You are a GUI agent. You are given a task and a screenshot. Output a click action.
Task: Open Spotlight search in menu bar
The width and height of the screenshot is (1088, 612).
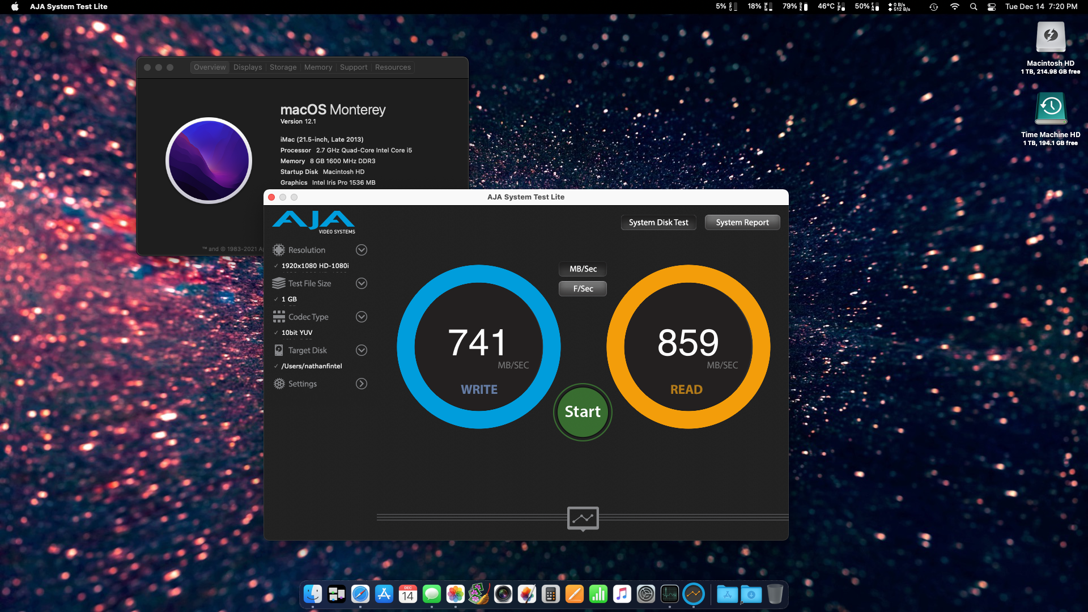(974, 7)
